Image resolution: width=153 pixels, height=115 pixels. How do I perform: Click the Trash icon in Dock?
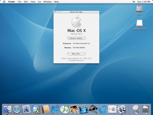click(x=146, y=109)
